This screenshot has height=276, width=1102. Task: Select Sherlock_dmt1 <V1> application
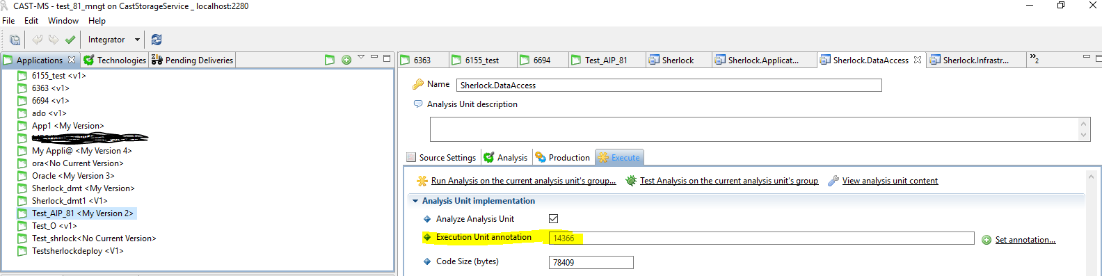70,201
